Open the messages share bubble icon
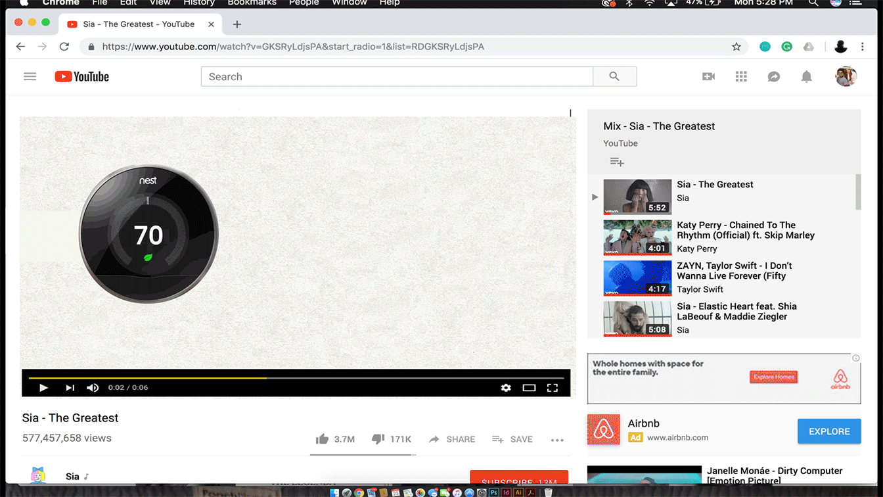This screenshot has width=883, height=497. tap(774, 76)
